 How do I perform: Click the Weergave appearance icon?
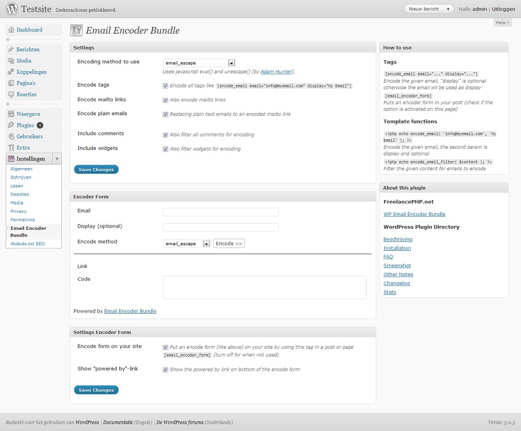tap(11, 114)
